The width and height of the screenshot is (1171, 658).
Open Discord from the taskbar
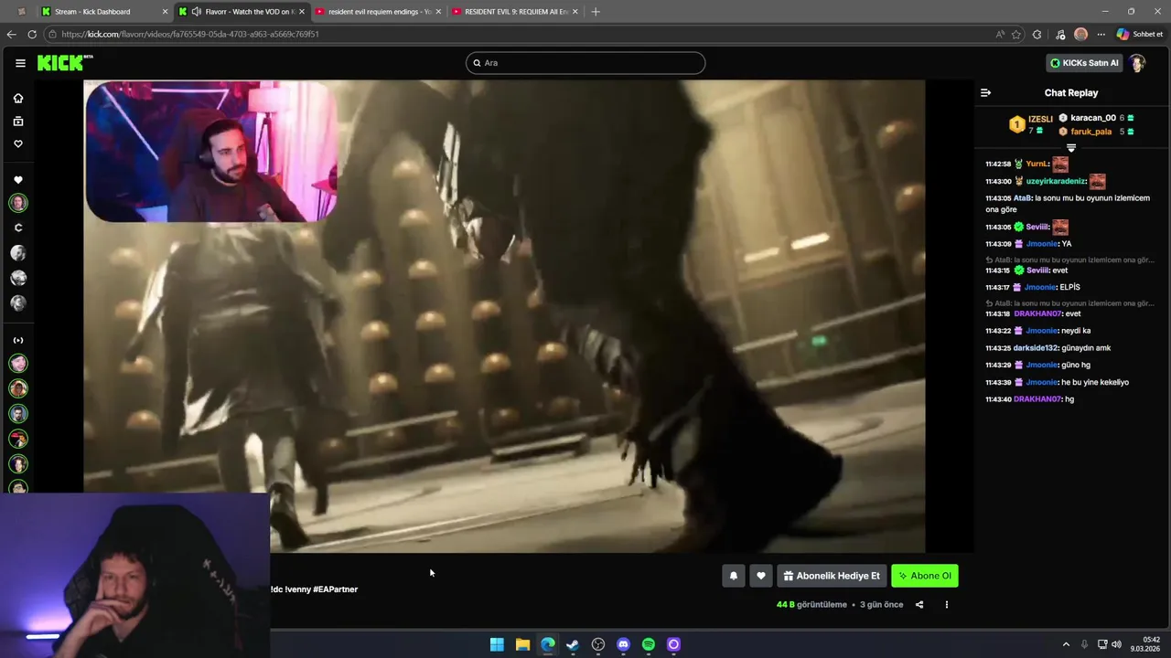[x=623, y=644]
